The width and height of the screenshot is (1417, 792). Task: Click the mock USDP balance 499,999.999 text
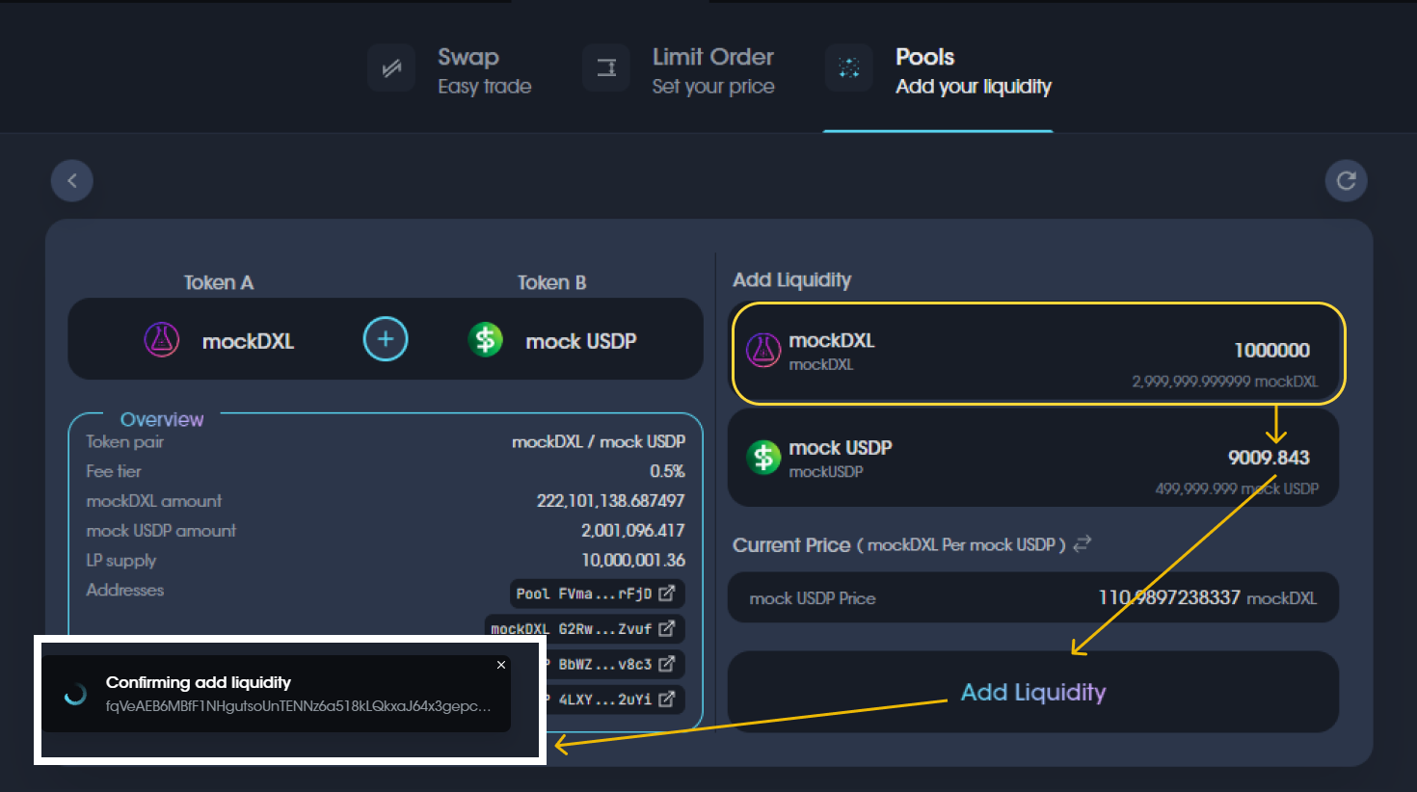(1237, 488)
